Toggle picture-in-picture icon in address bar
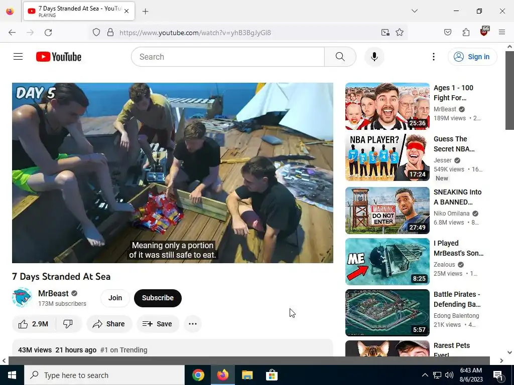Image resolution: width=514 pixels, height=385 pixels. click(385, 33)
